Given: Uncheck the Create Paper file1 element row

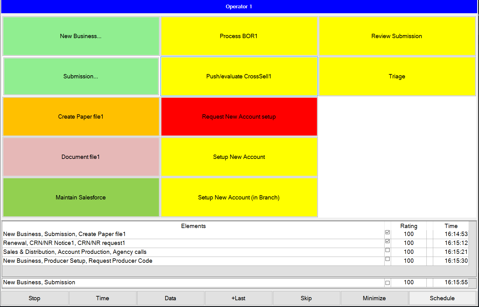Looking at the screenshot, I should coord(387,232).
